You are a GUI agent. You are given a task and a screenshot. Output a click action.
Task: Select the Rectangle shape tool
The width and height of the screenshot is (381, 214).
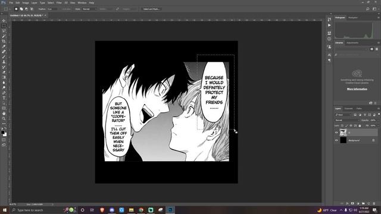coord(4,108)
